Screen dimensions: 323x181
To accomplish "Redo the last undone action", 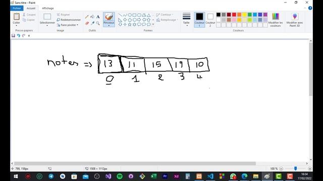I will (x=24, y=36).
